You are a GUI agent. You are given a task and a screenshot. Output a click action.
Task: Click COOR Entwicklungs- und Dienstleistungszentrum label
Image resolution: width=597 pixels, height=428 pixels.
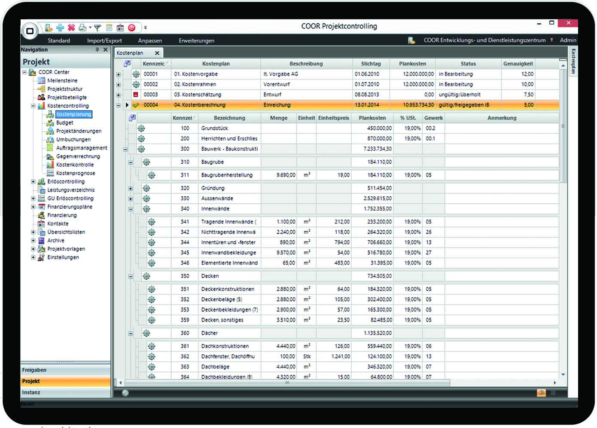point(484,40)
